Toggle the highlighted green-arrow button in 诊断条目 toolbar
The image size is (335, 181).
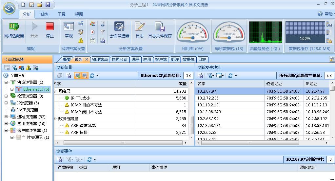(x=78, y=76)
